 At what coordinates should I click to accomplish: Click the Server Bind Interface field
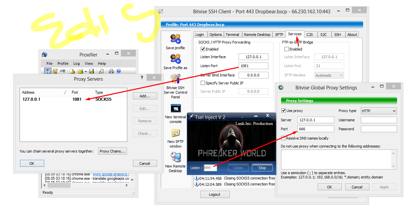tap(254, 75)
